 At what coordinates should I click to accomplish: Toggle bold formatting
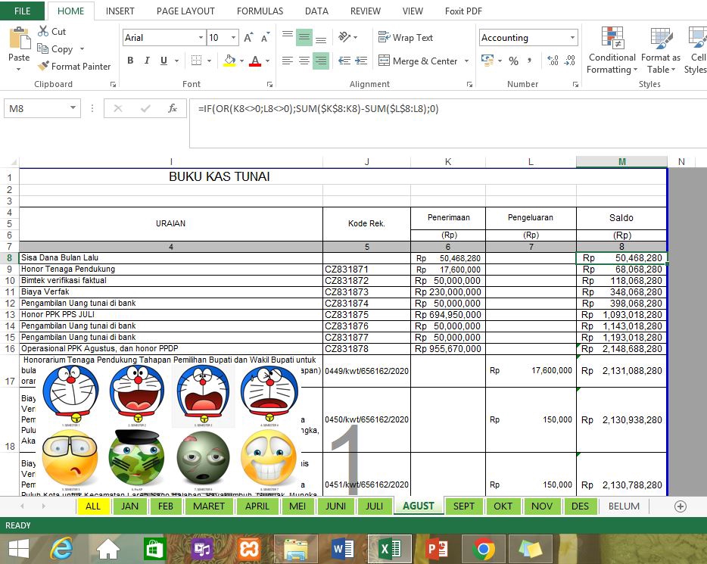(129, 61)
